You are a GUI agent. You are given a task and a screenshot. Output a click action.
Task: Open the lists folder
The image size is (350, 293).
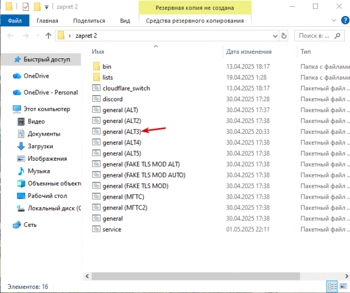pyautogui.click(x=107, y=77)
